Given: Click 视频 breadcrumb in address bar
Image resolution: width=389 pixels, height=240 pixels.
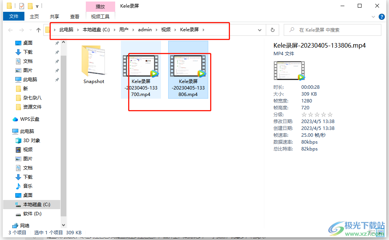Looking at the screenshot, I should pos(166,30).
